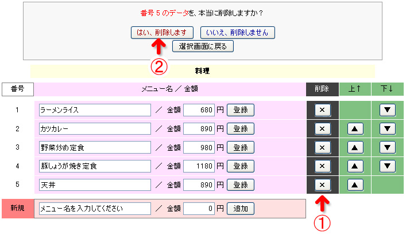Delete 天丼 entry using × button
The image size is (406, 235).
[x=322, y=185]
